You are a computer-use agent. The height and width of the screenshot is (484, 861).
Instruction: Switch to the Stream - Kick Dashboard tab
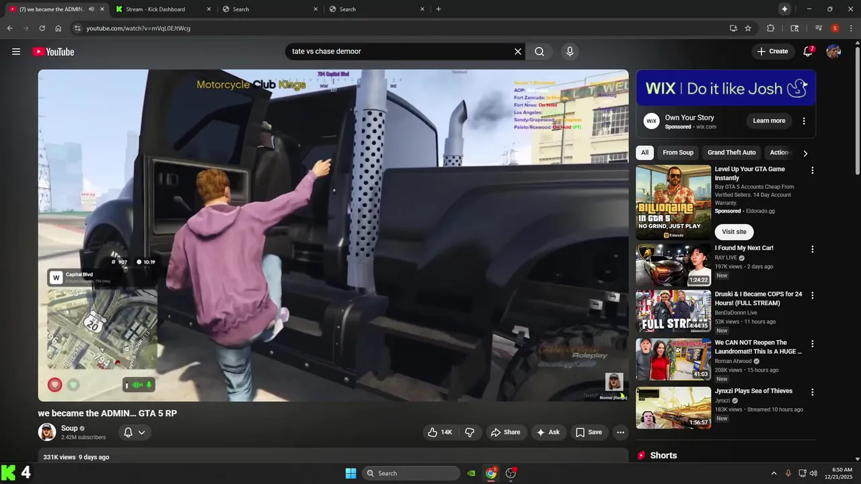(163, 9)
